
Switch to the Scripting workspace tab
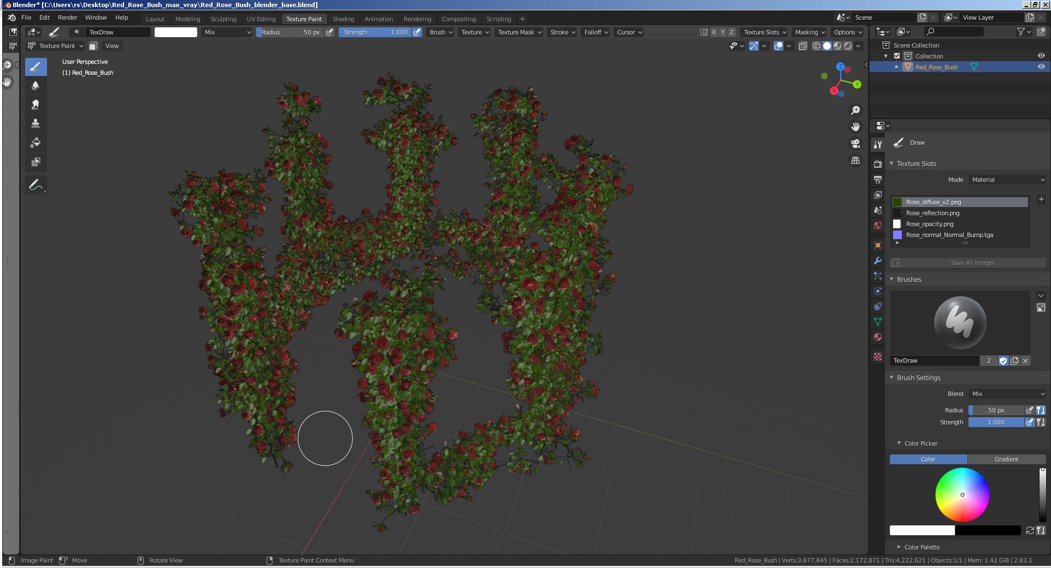pos(499,19)
